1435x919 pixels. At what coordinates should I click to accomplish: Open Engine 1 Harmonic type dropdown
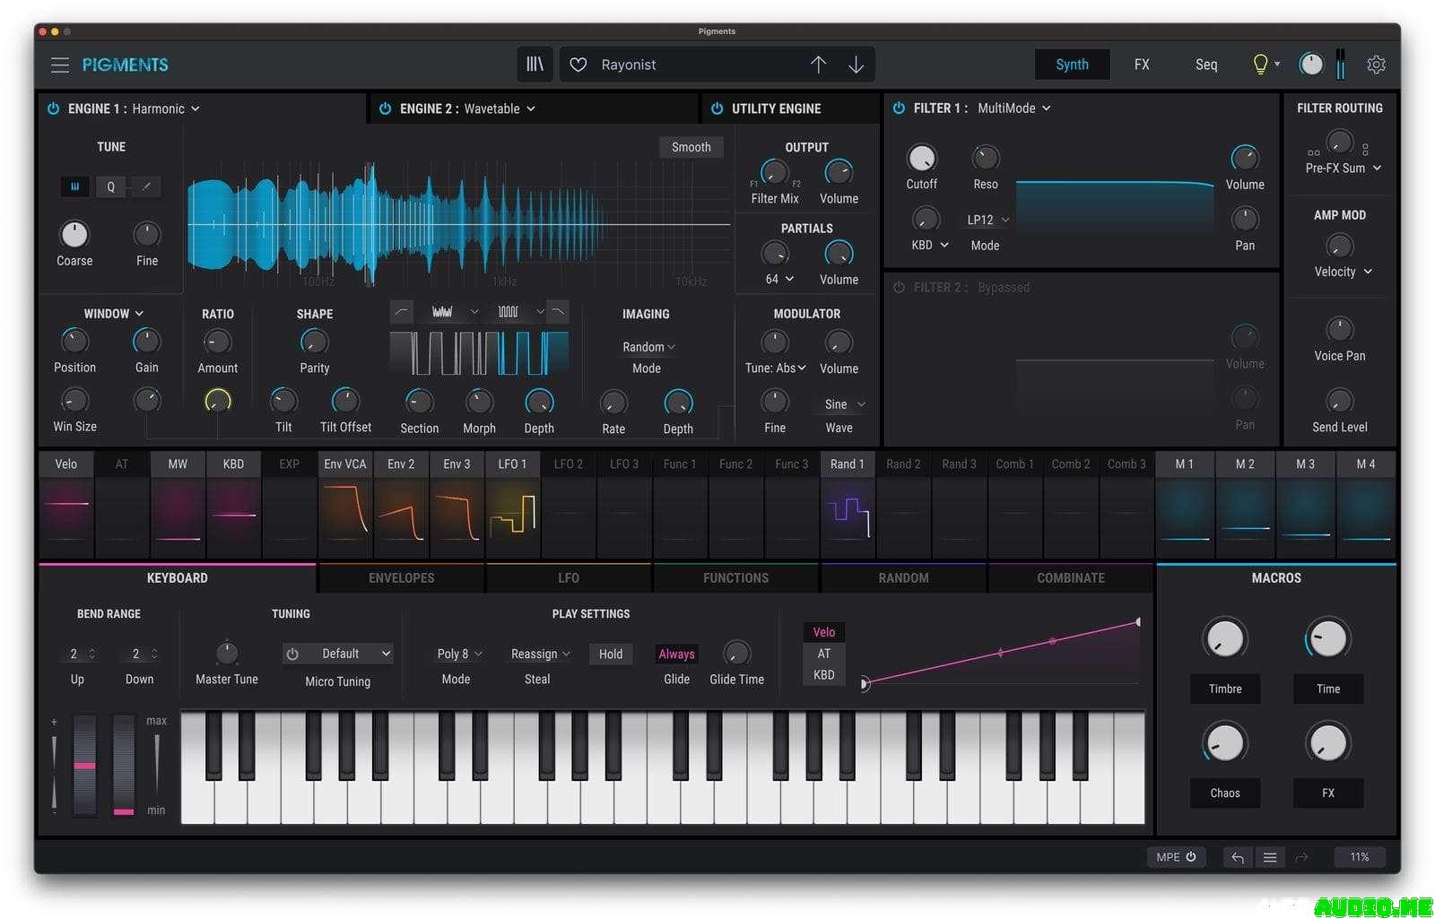(166, 108)
